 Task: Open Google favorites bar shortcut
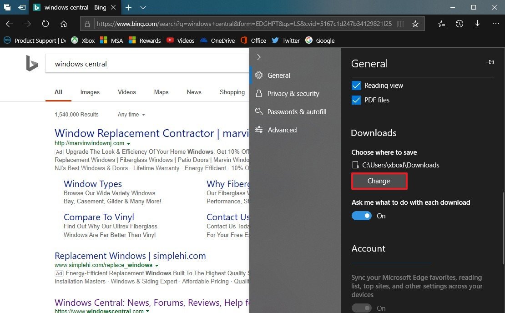(x=320, y=40)
